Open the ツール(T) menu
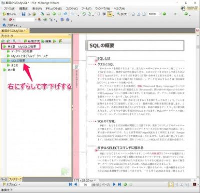 [86, 8]
